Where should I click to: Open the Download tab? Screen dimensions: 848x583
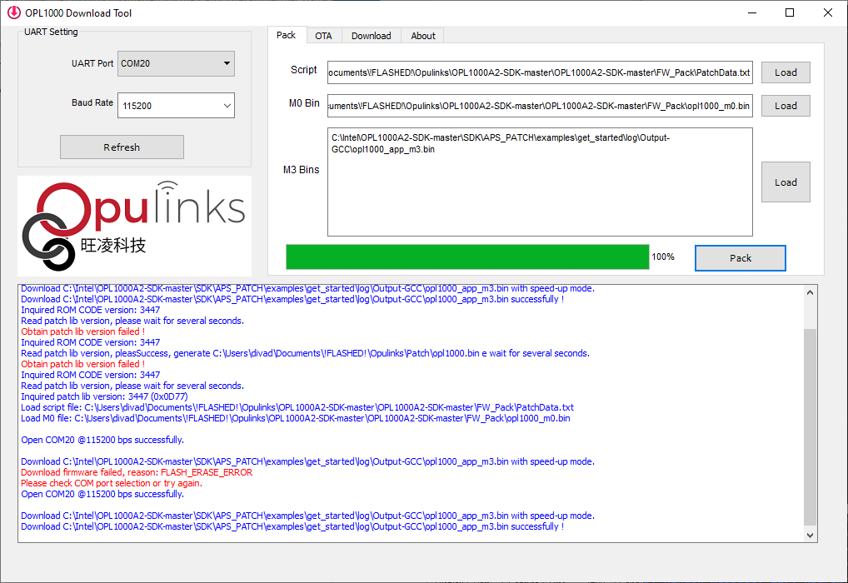(x=371, y=36)
